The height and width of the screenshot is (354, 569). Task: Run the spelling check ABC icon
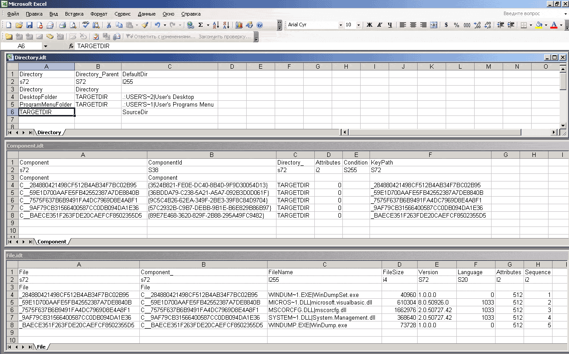click(x=85, y=25)
